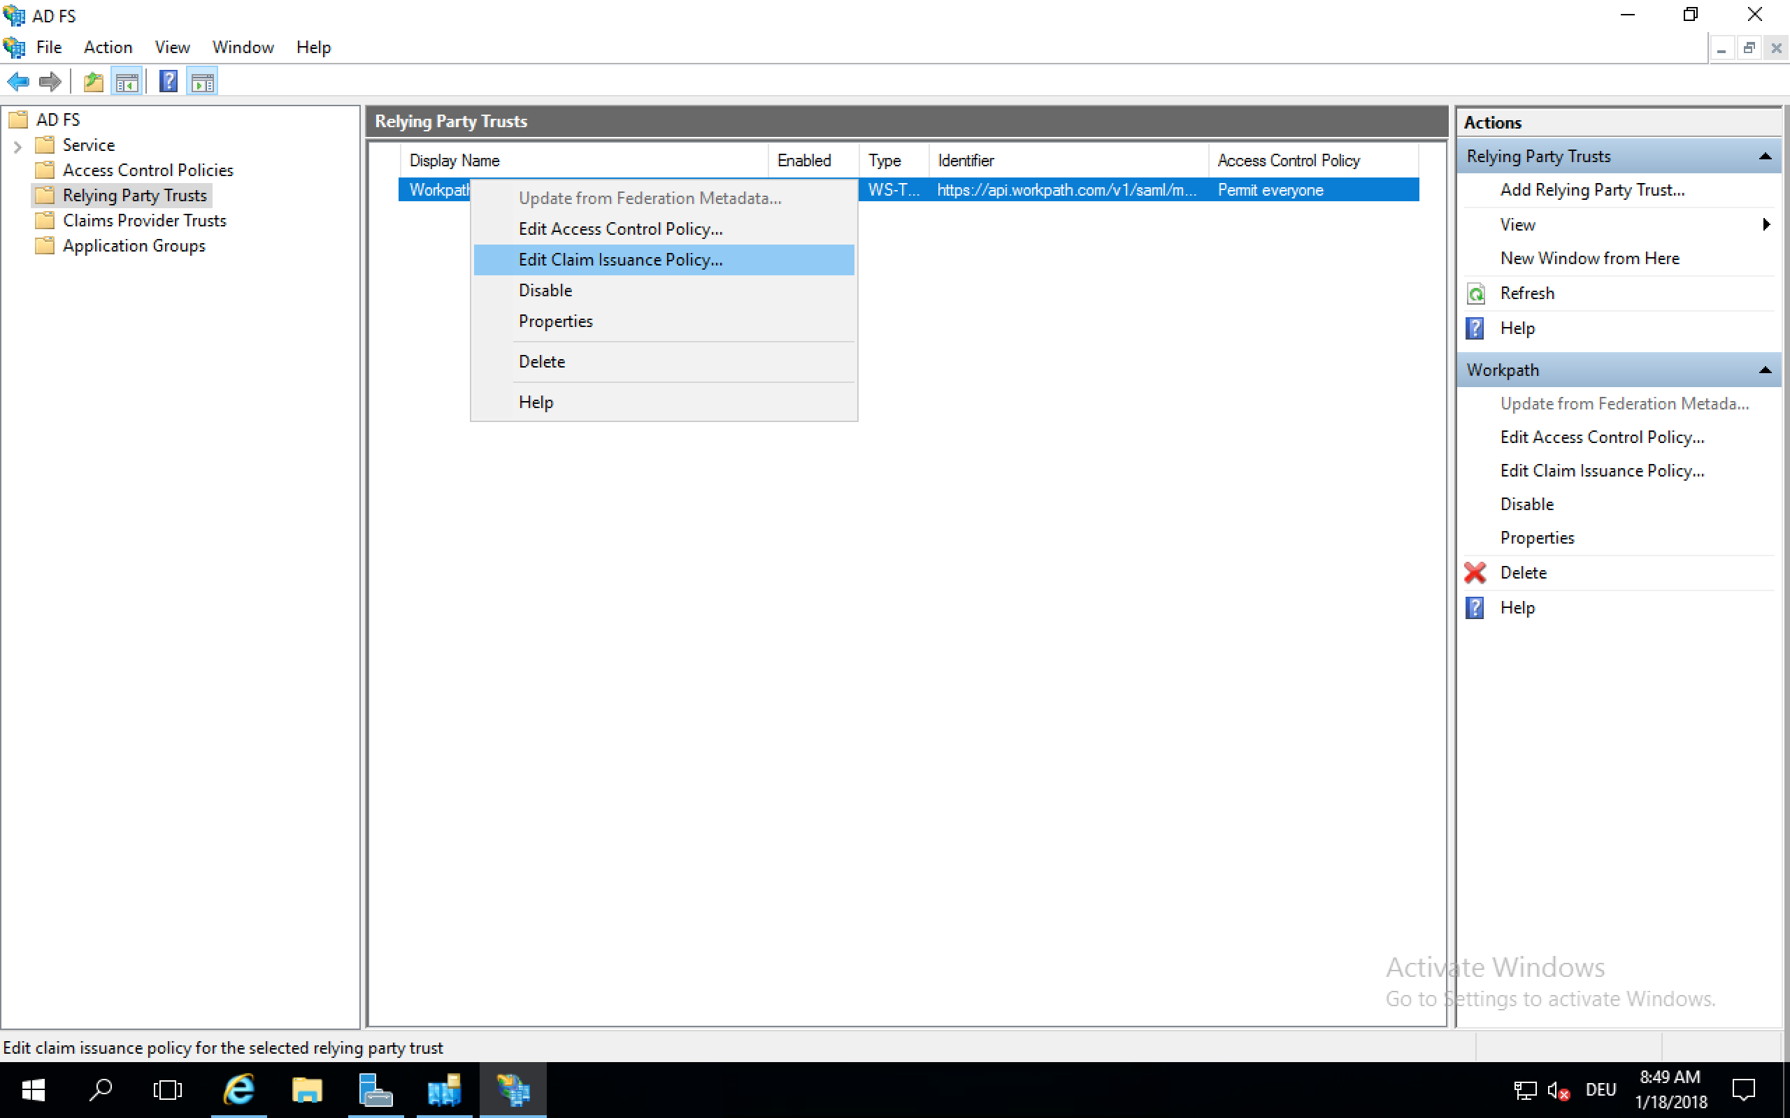This screenshot has height=1118, width=1790.
Task: Open the Windows Start menu
Action: [34, 1090]
